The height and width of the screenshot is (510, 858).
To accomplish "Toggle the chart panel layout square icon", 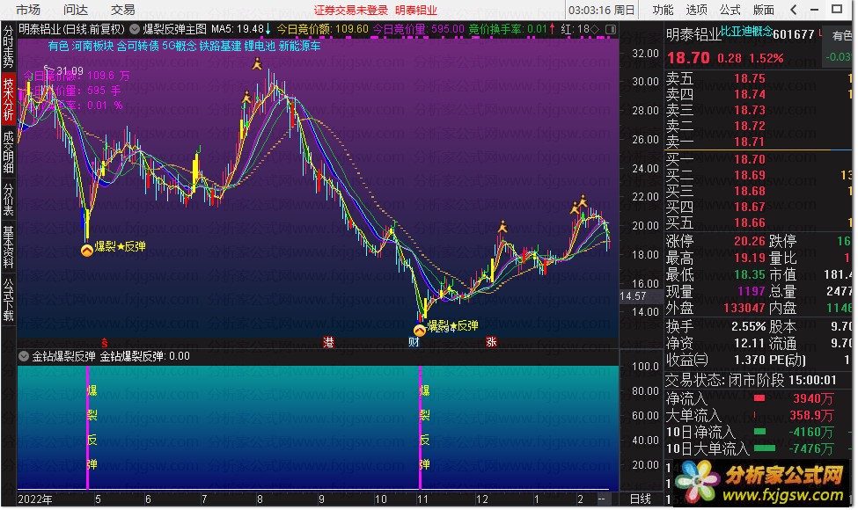I will pos(611,29).
